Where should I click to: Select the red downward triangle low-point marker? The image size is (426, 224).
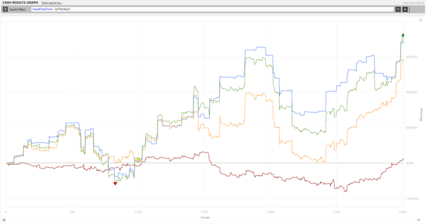coord(115,184)
